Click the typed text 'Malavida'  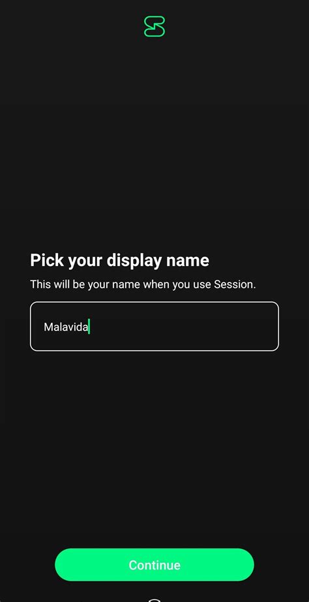[66, 327]
